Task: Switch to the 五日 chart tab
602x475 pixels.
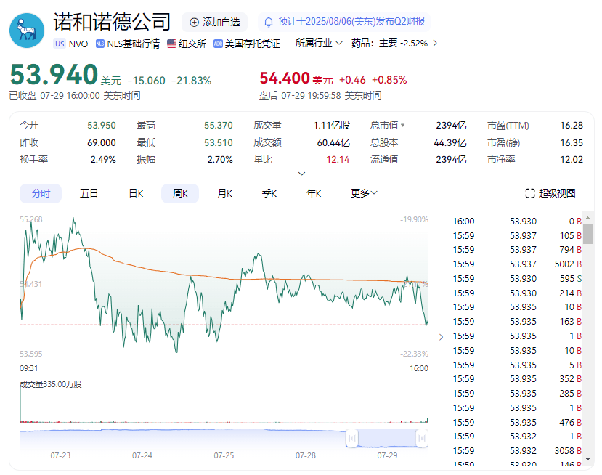Action: 89,193
